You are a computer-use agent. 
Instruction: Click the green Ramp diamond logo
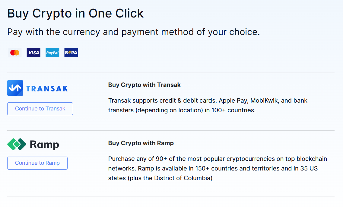coord(17,144)
